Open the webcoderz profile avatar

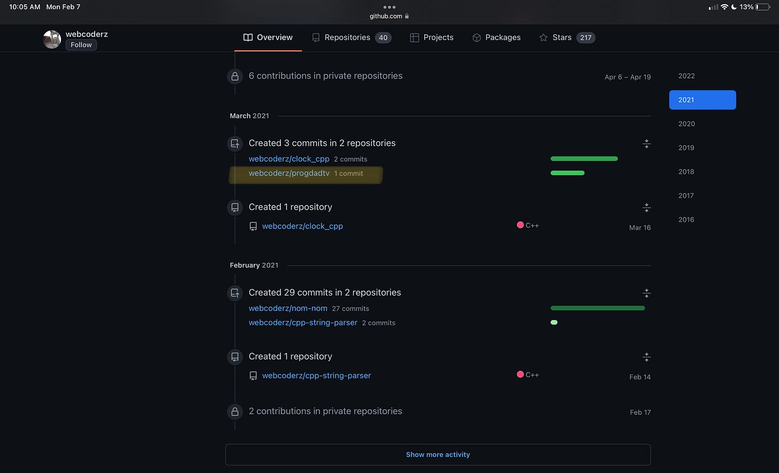click(x=52, y=39)
